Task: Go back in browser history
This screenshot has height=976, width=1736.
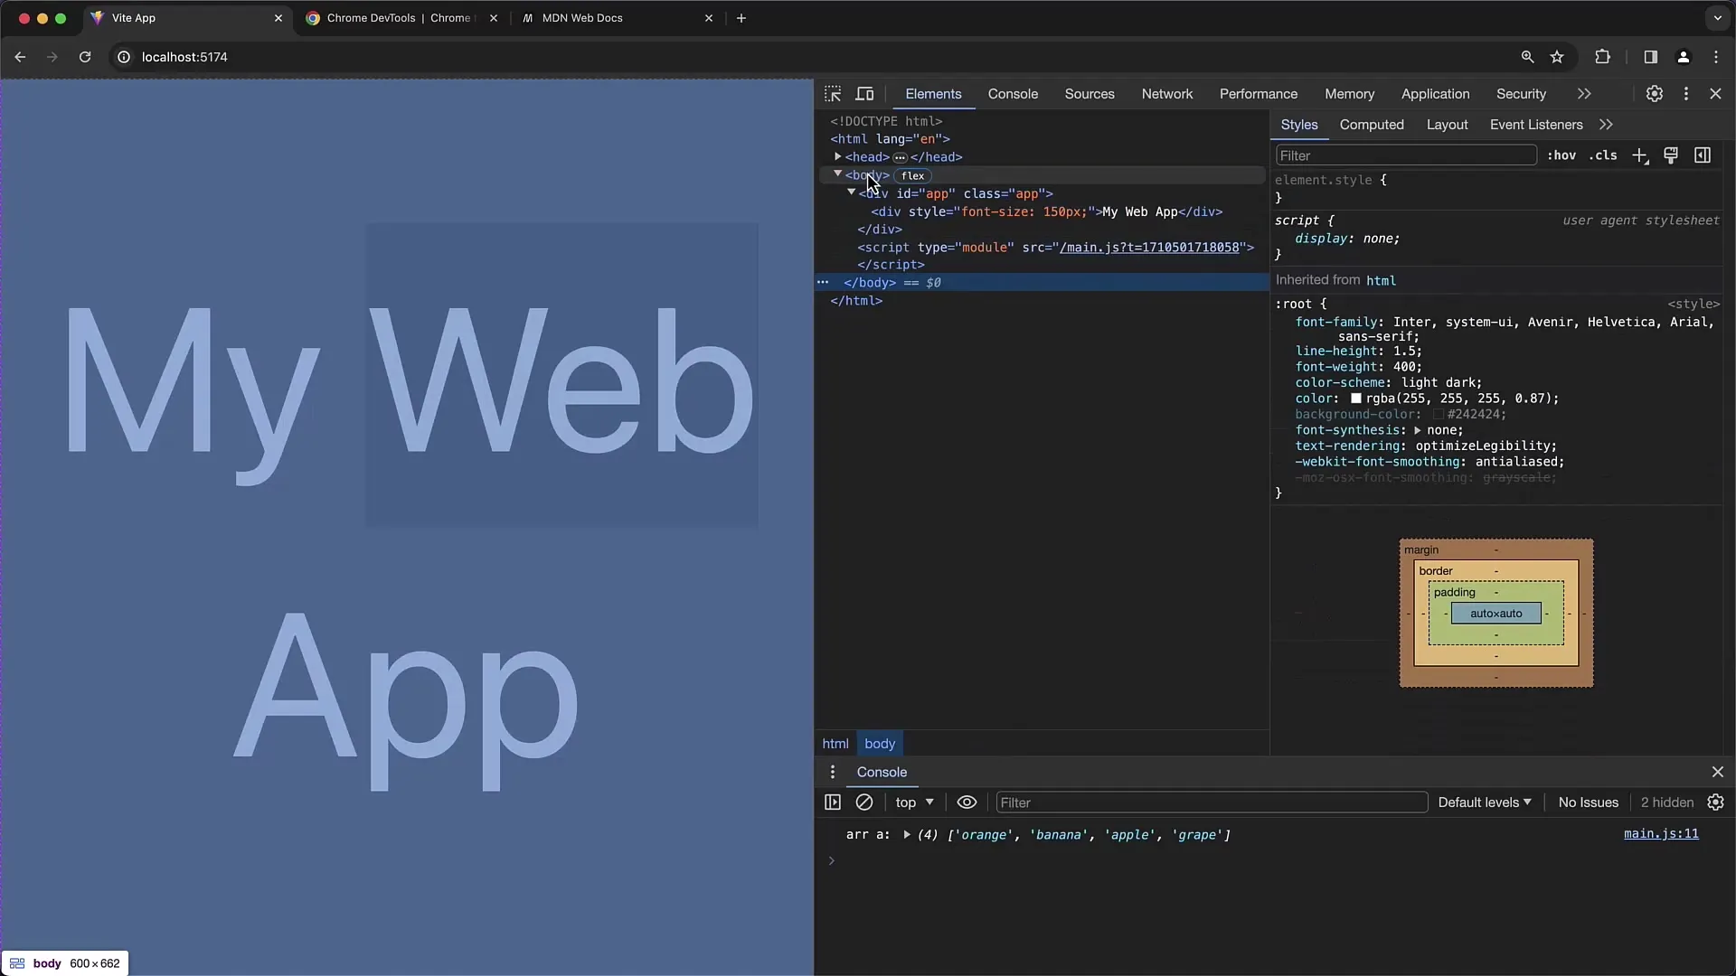Action: 20,57
